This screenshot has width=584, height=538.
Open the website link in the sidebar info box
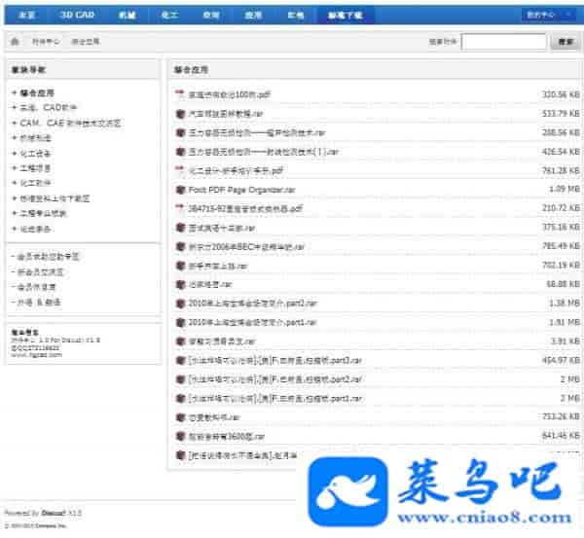[37, 355]
